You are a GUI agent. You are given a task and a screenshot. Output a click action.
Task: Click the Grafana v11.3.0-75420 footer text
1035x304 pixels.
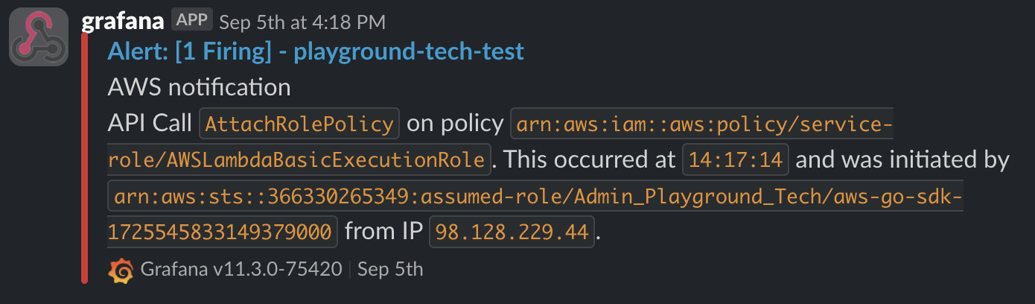pos(241,269)
